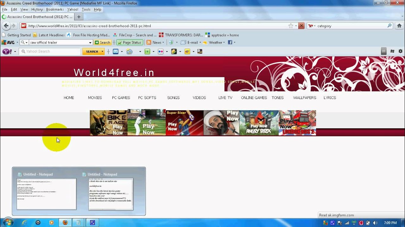Click the network signal tray icon
The width and height of the screenshot is (405, 227).
[x=347, y=223]
